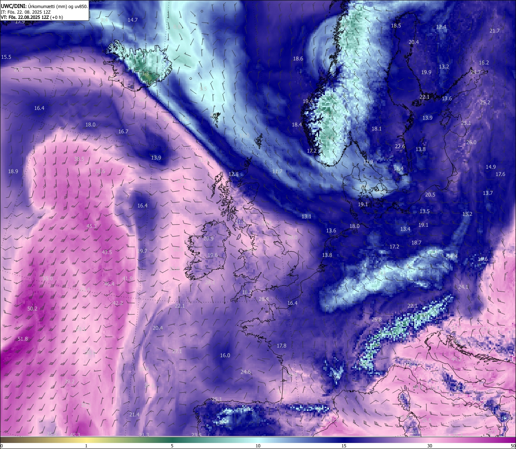Screen dimensions: 516x449
Task: Click the 18.4 value off Norway
Action: point(297,125)
